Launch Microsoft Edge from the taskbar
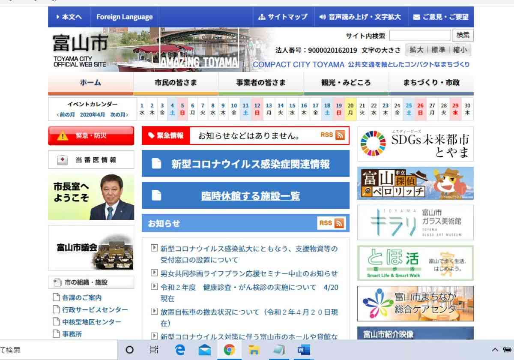This screenshot has height=360, width=514. 180,350
